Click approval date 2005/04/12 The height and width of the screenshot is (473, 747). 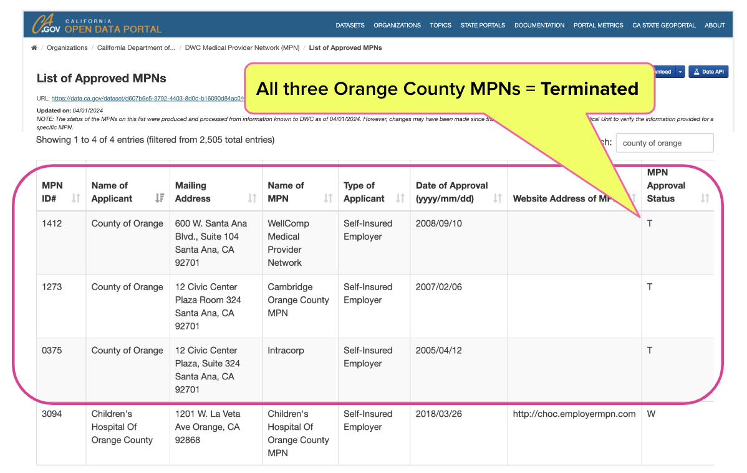coord(439,350)
